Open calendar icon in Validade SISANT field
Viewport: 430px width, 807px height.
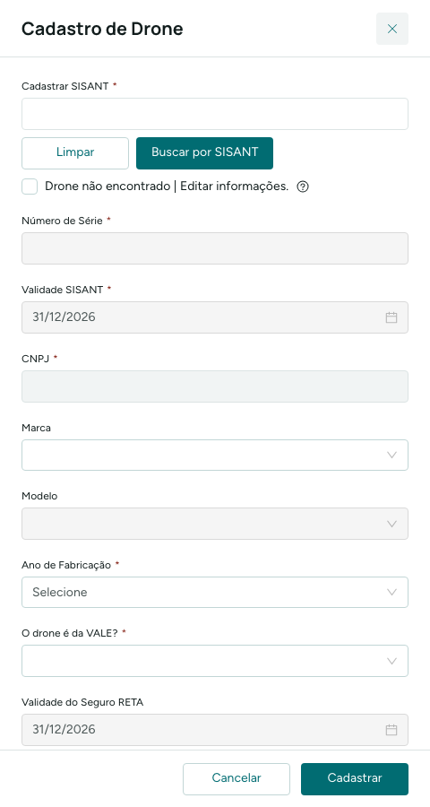(x=391, y=317)
